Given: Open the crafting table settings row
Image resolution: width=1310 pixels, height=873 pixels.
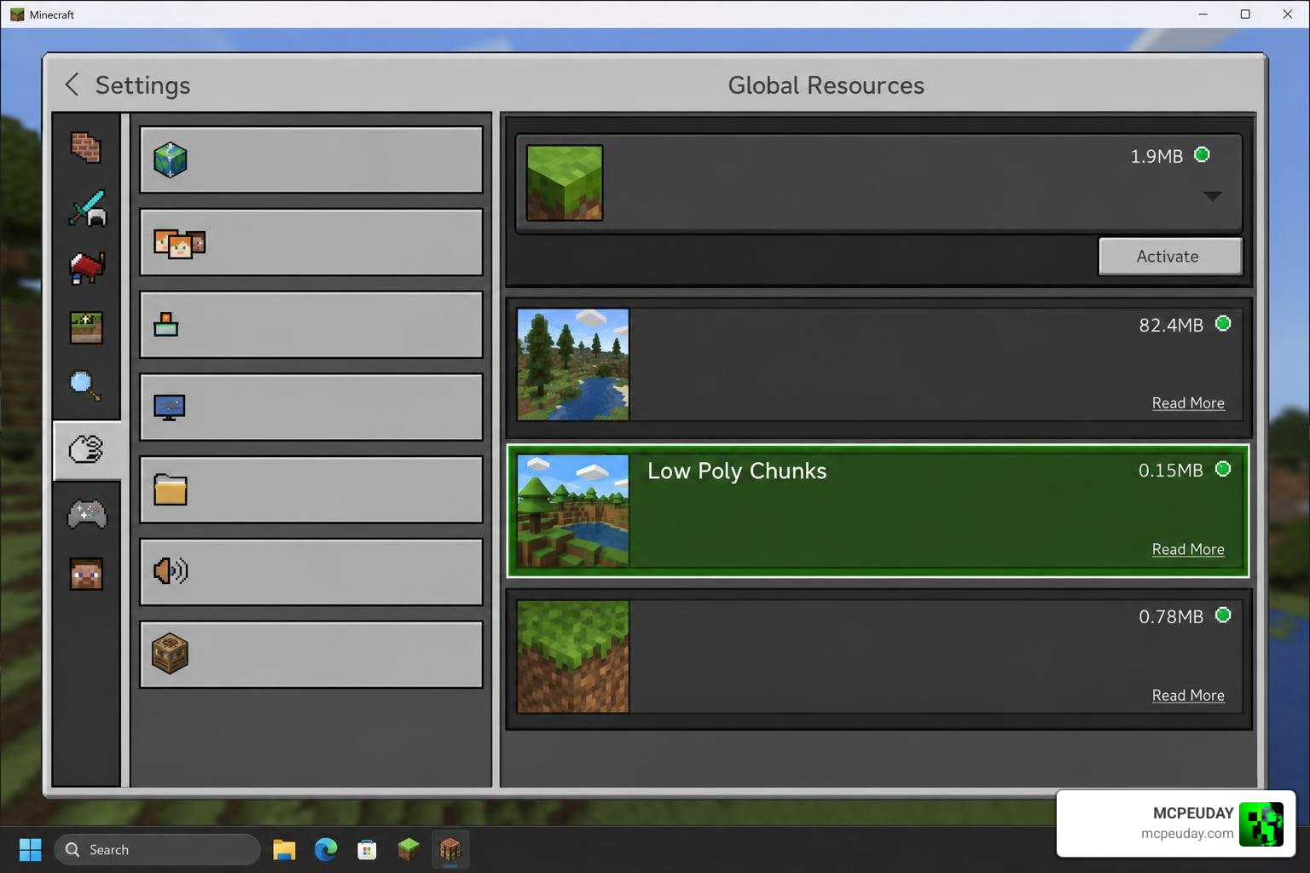Looking at the screenshot, I should [x=311, y=655].
